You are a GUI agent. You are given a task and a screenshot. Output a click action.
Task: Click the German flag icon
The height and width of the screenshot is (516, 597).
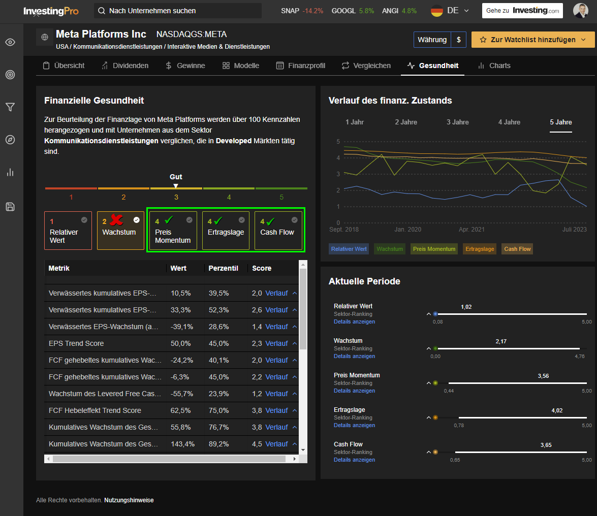(x=437, y=11)
